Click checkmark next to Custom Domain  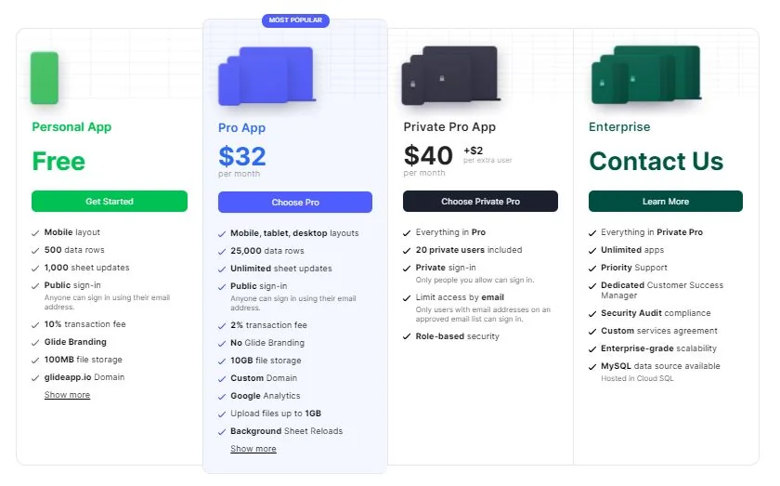tap(221, 378)
